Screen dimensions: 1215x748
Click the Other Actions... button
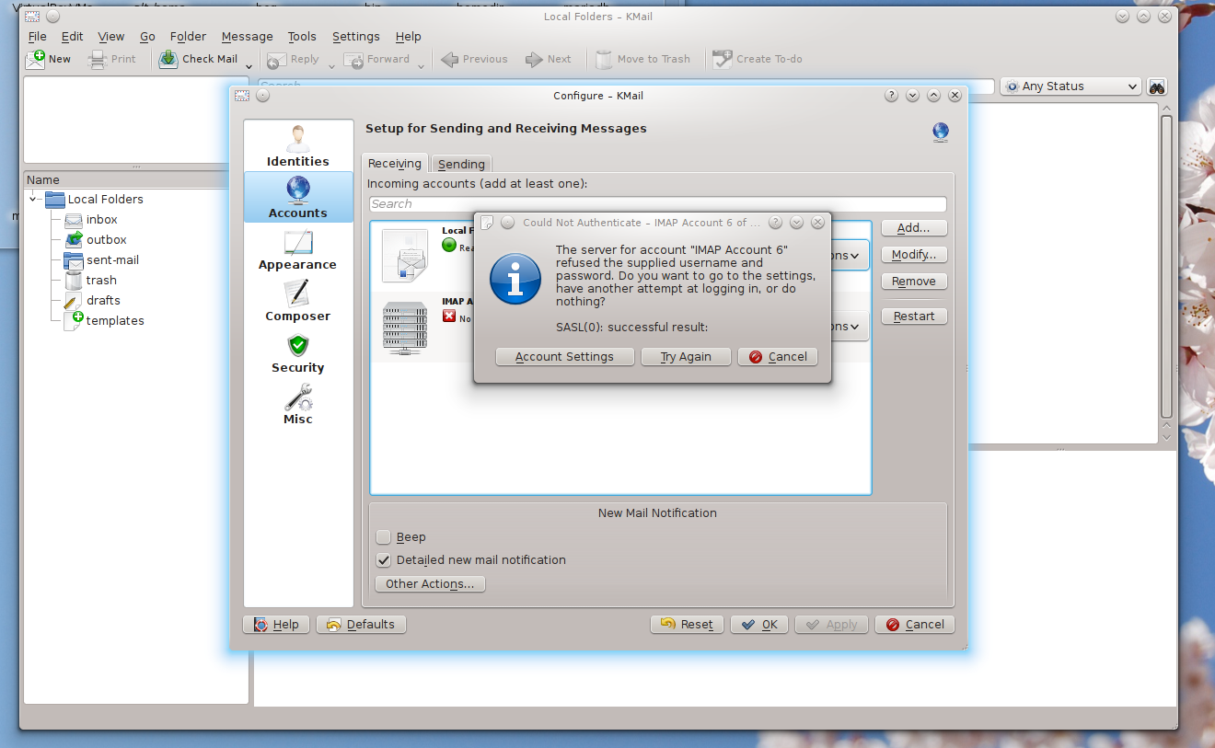click(x=430, y=583)
